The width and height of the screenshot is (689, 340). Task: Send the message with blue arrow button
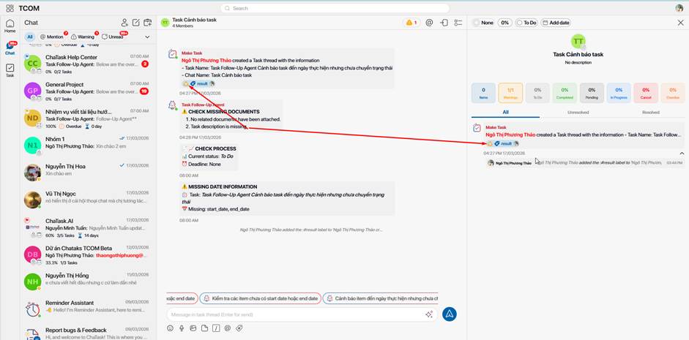(450, 314)
